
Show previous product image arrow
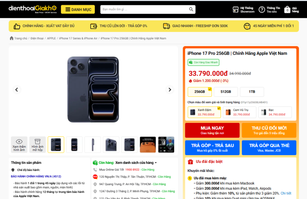(x=17, y=90)
